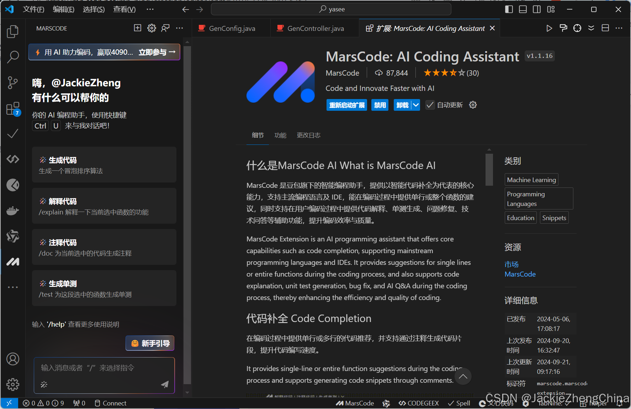Select the 更改日志 tab
The width and height of the screenshot is (631, 409).
click(308, 135)
